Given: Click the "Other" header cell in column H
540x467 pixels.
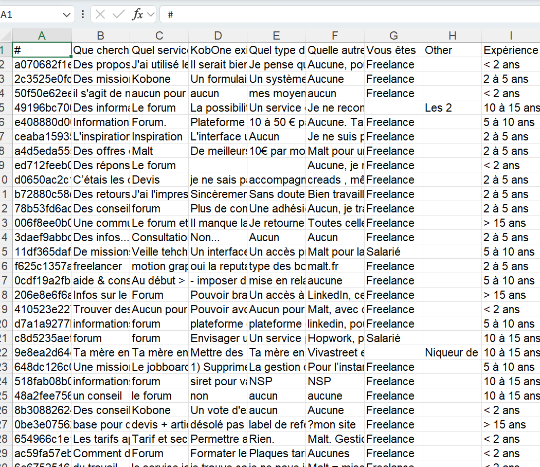Looking at the screenshot, I should click(452, 50).
